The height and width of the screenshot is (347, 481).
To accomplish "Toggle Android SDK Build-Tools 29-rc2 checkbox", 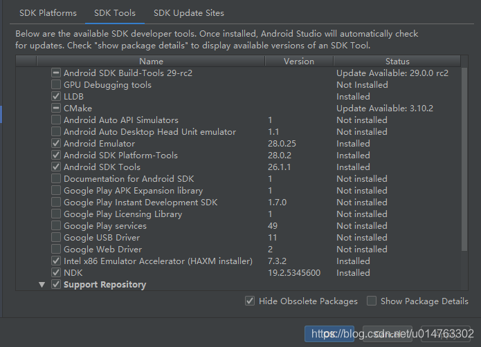I will [x=56, y=73].
